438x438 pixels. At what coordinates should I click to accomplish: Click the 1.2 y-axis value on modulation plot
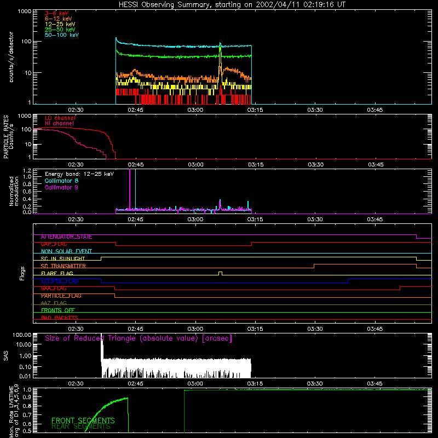click(27, 170)
